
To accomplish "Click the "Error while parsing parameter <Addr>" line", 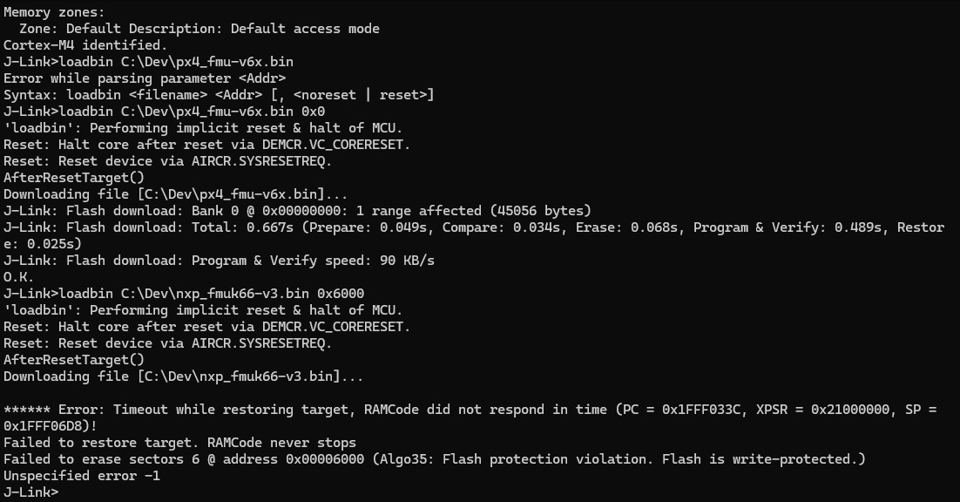I will 144,78.
